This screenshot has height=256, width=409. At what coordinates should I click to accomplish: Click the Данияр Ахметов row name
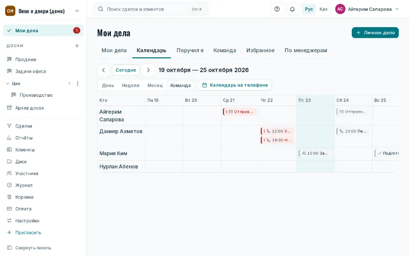[x=121, y=132]
